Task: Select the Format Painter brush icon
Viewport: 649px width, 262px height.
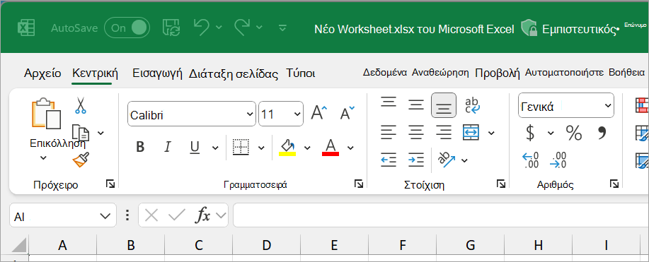Action: point(81,160)
